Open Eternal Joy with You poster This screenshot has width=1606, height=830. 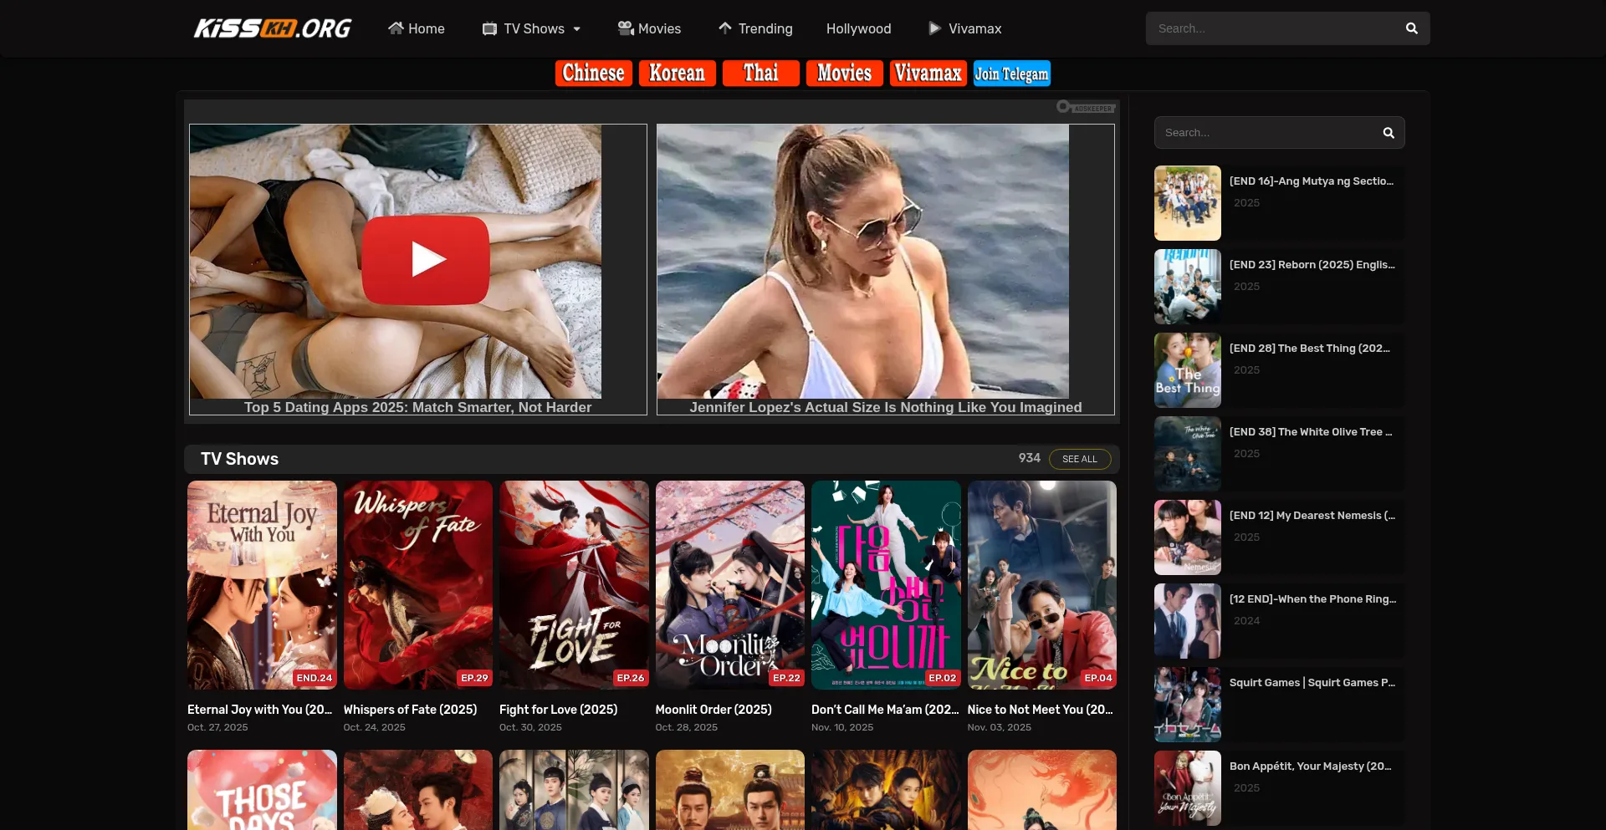(x=262, y=584)
